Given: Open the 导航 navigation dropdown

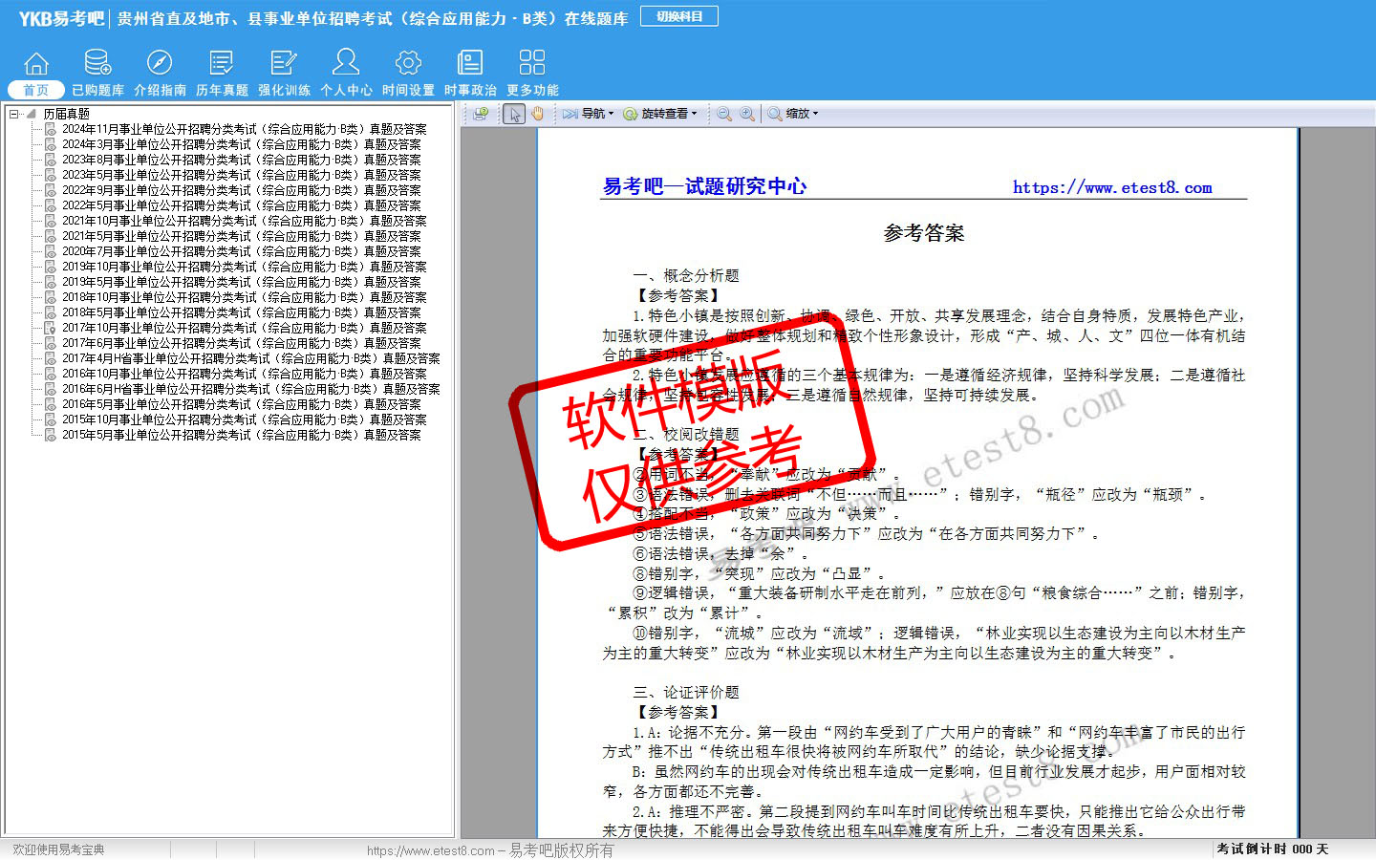Looking at the screenshot, I should click(589, 114).
